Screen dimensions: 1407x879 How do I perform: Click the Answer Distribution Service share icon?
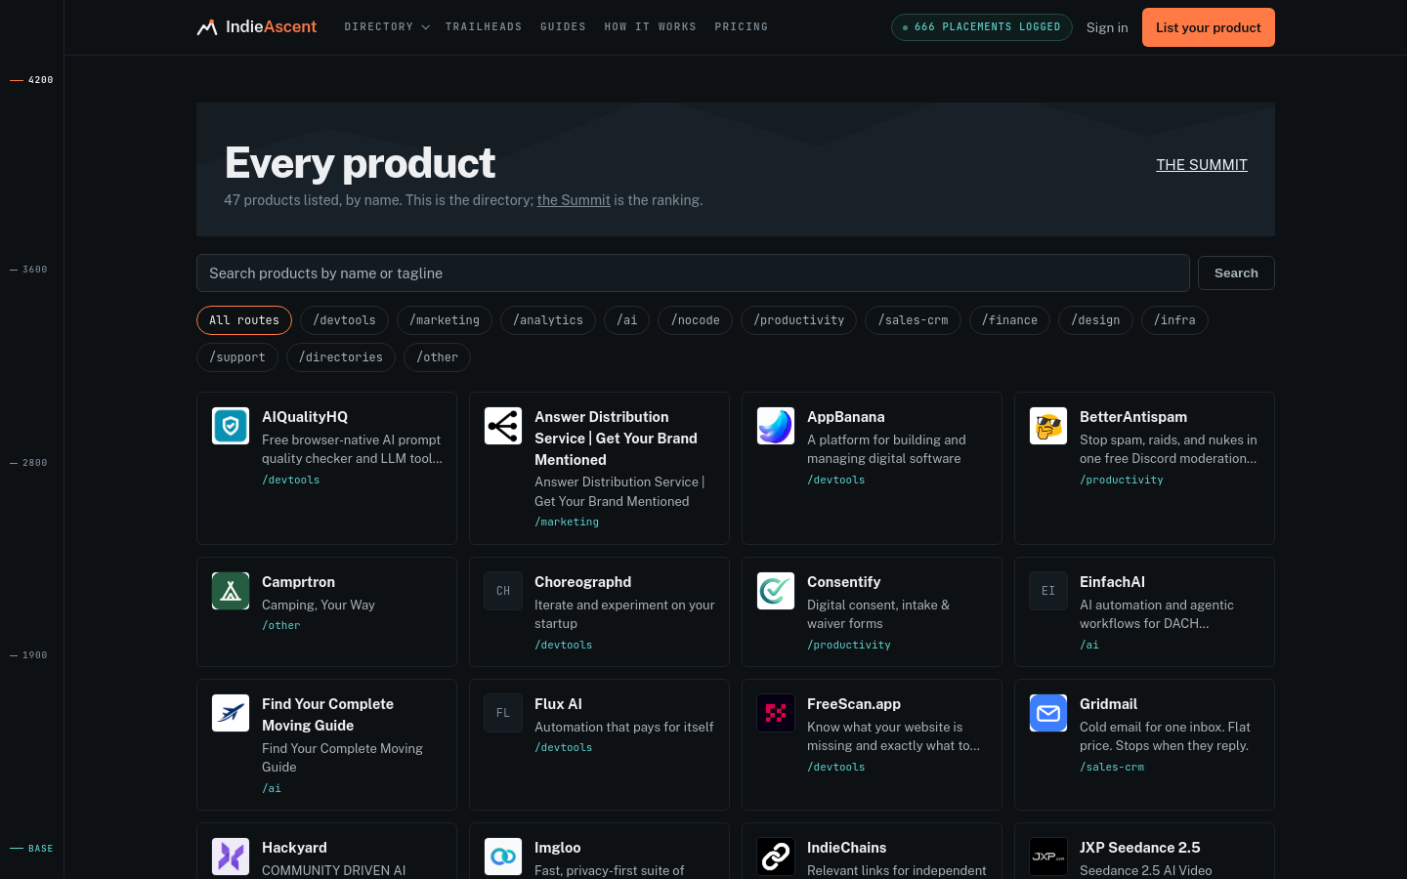[x=503, y=426]
